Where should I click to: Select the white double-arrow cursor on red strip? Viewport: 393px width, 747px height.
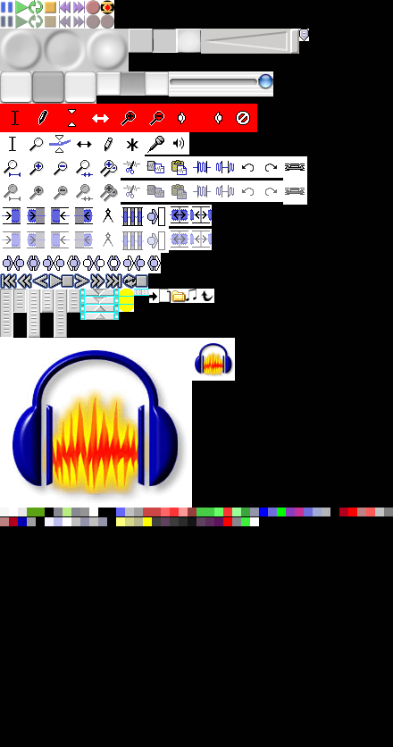click(x=100, y=118)
